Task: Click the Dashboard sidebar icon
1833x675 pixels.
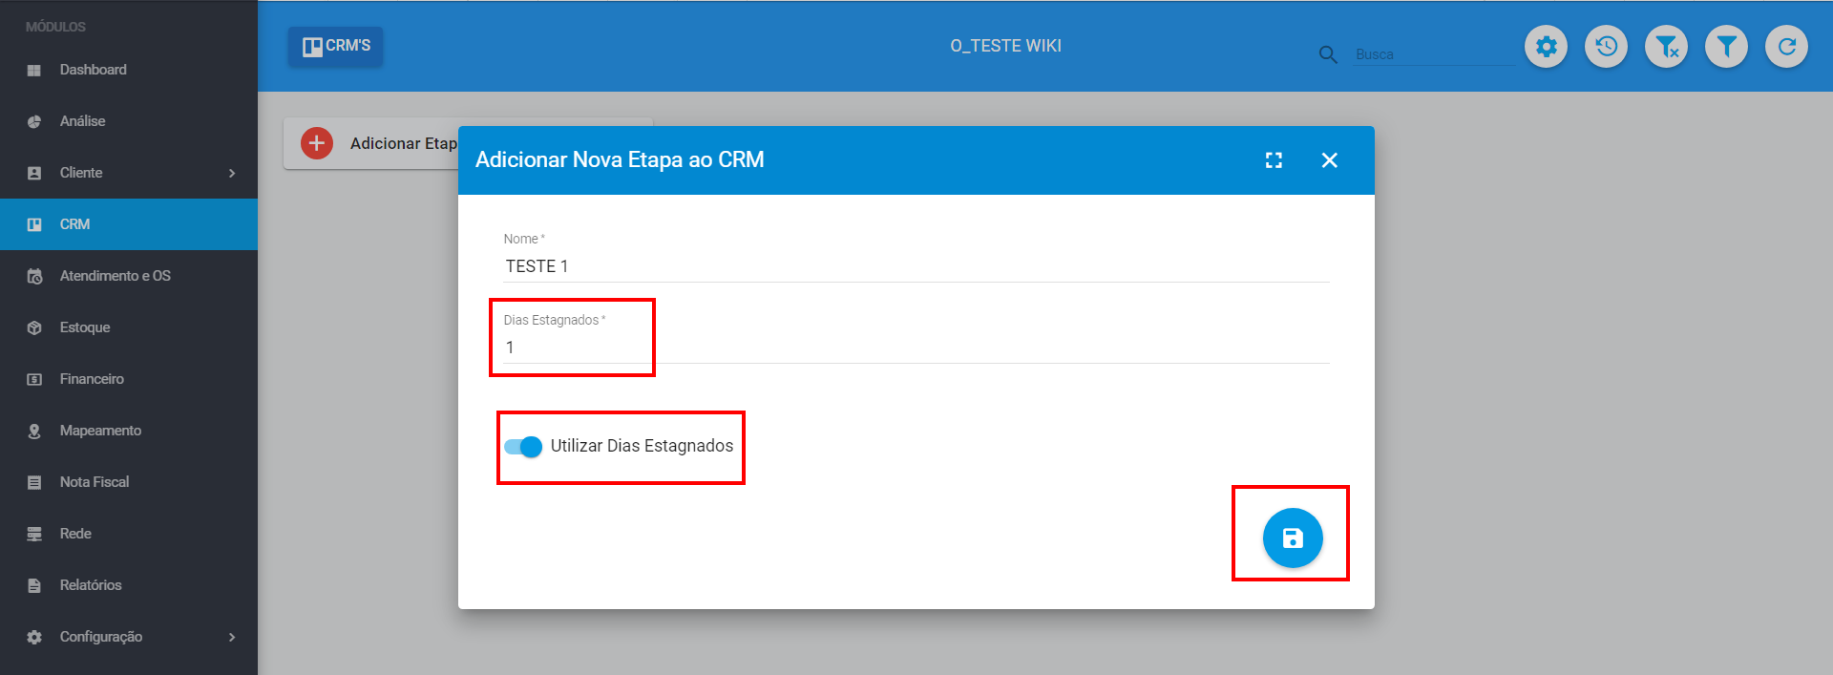Action: (34, 70)
